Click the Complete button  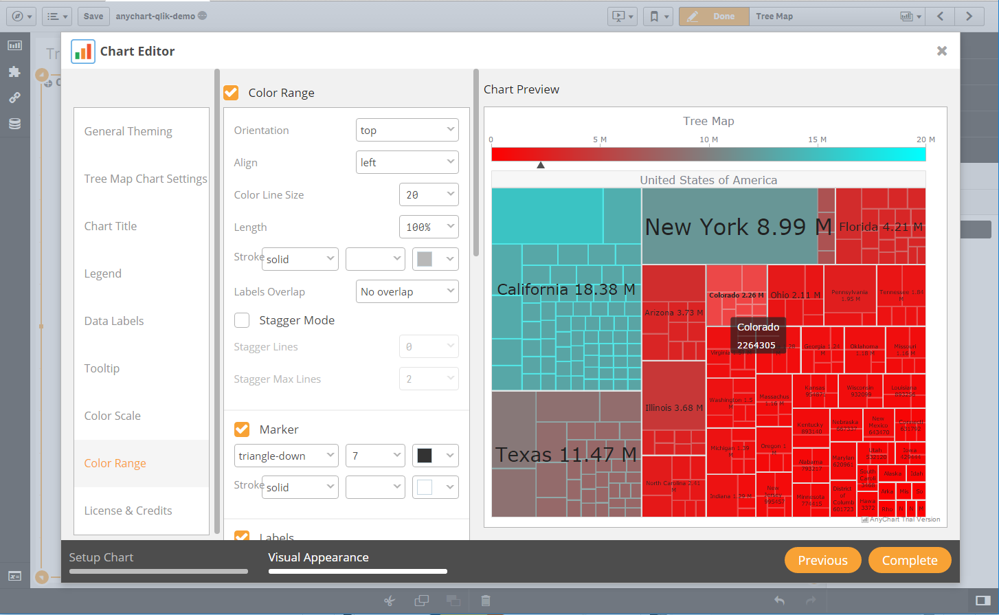(x=909, y=560)
